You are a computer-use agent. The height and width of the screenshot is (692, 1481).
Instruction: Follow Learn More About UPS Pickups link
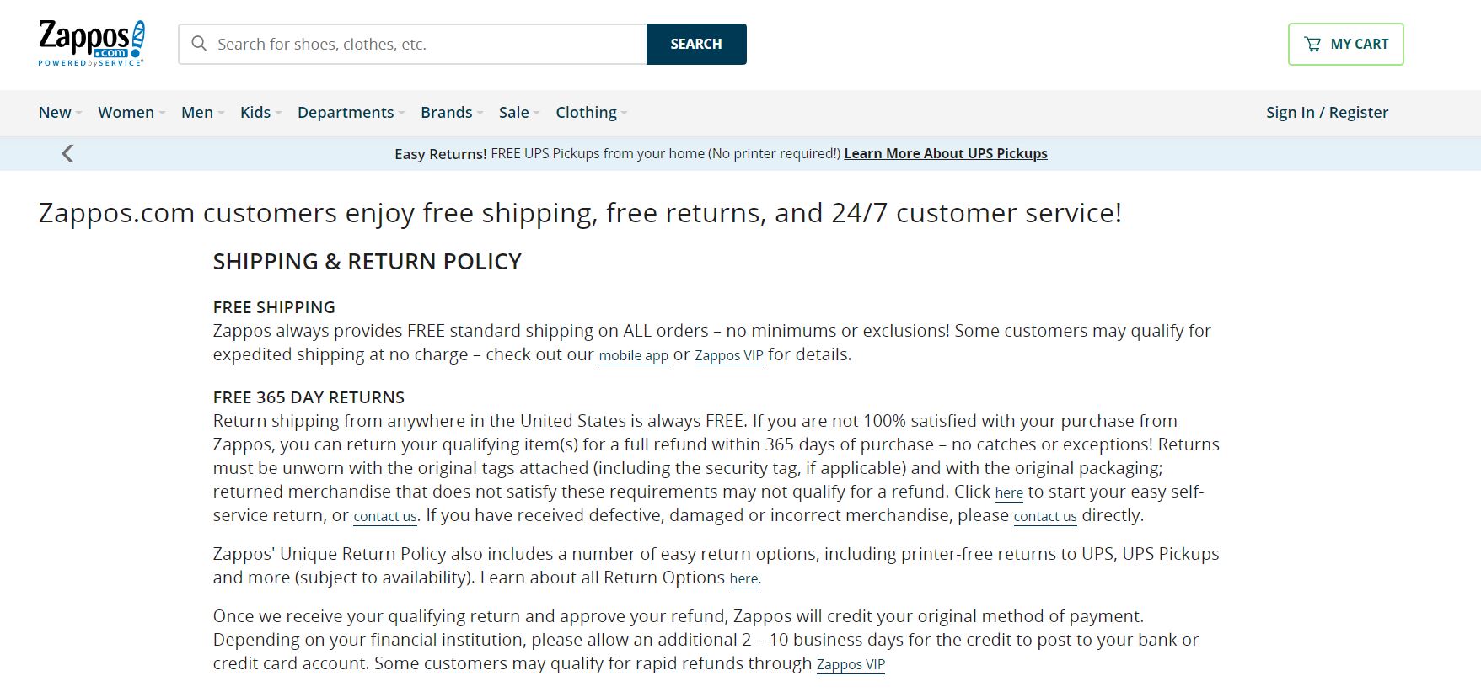pyautogui.click(x=946, y=153)
